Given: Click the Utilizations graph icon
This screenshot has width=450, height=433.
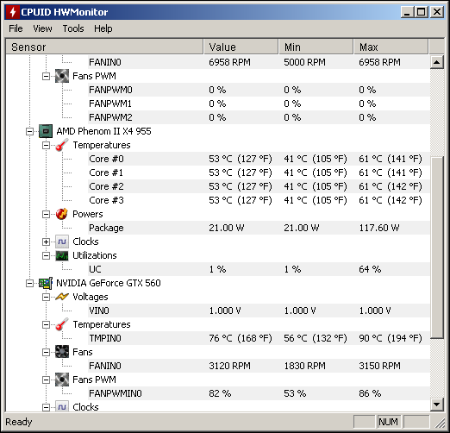Looking at the screenshot, I should [x=62, y=255].
